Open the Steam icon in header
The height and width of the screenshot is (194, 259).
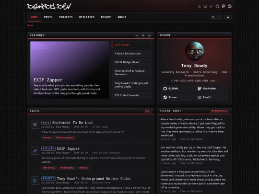[x=230, y=6]
